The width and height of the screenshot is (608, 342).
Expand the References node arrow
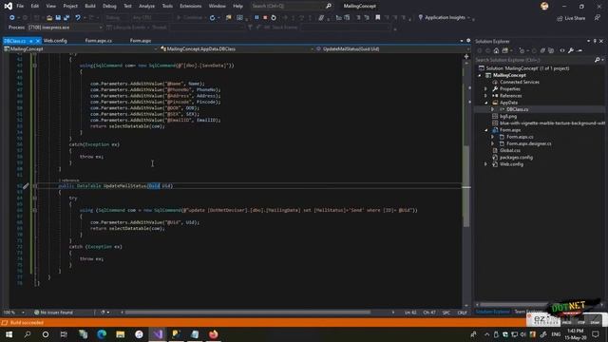486,96
